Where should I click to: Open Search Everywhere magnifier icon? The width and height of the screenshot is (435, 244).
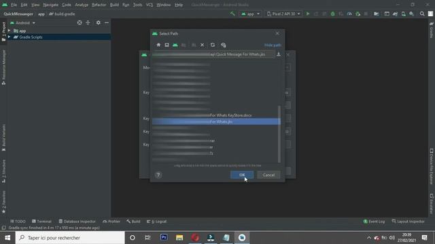(x=422, y=14)
